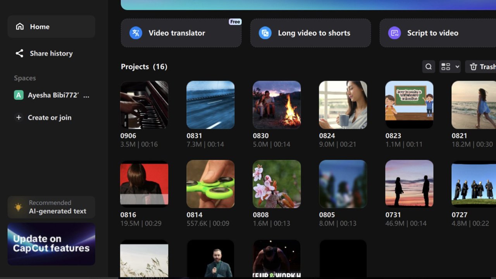The image size is (496, 279).
Task: Click the green A space avatar
Action: coord(19,95)
